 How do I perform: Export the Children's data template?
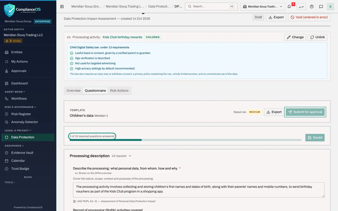click(274, 112)
